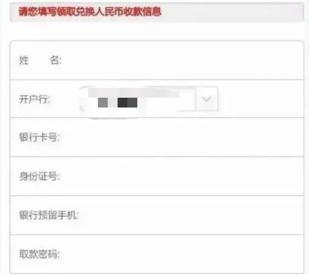Click the 开户行 label text
309x275 pixels.
coord(35,99)
